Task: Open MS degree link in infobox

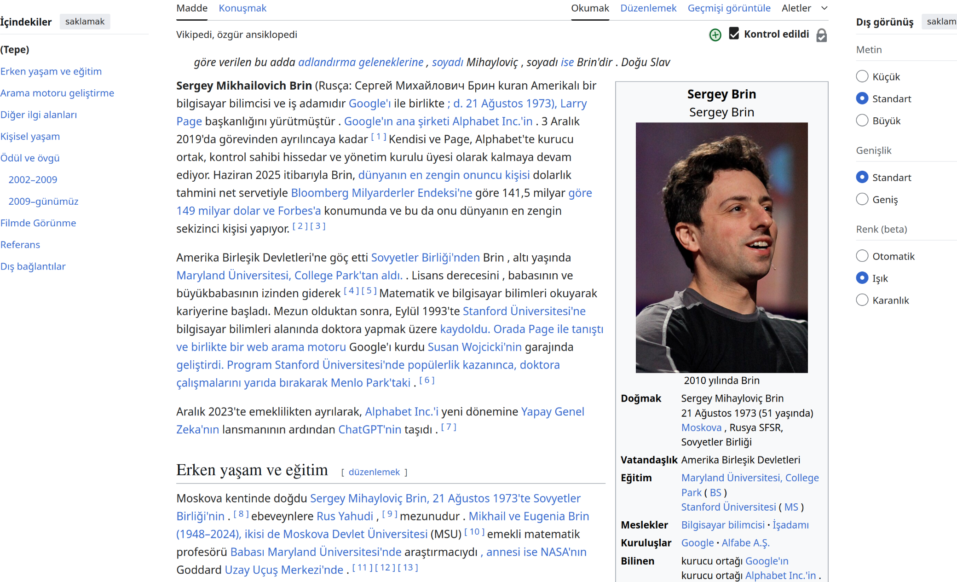Action: 791,507
